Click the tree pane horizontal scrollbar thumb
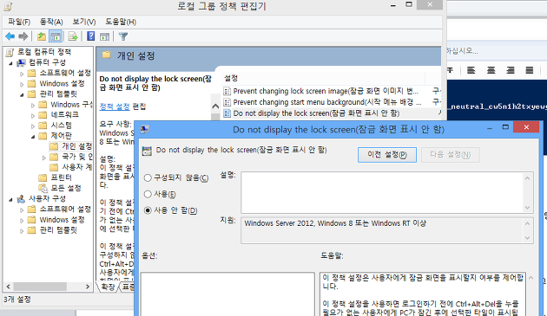The width and height of the screenshot is (547, 316). [x=40, y=287]
